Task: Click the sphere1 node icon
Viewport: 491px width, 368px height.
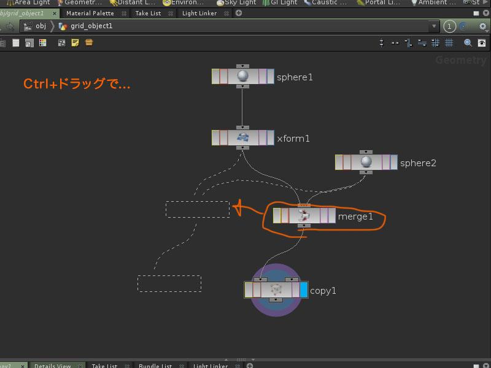Action: [x=242, y=77]
